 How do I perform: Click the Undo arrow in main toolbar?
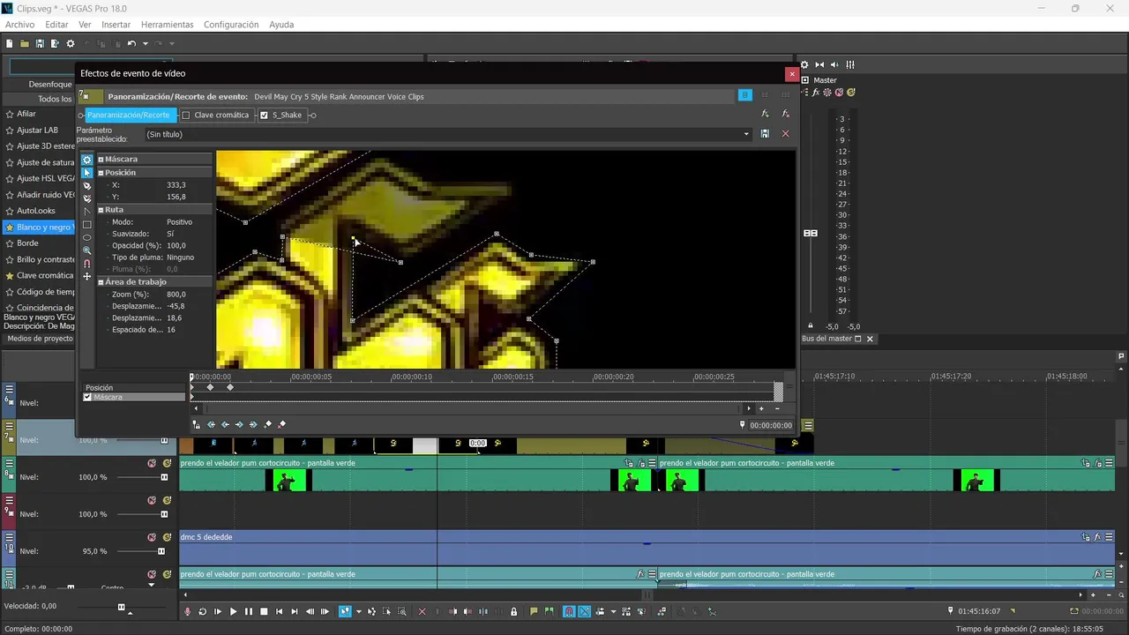(131, 43)
